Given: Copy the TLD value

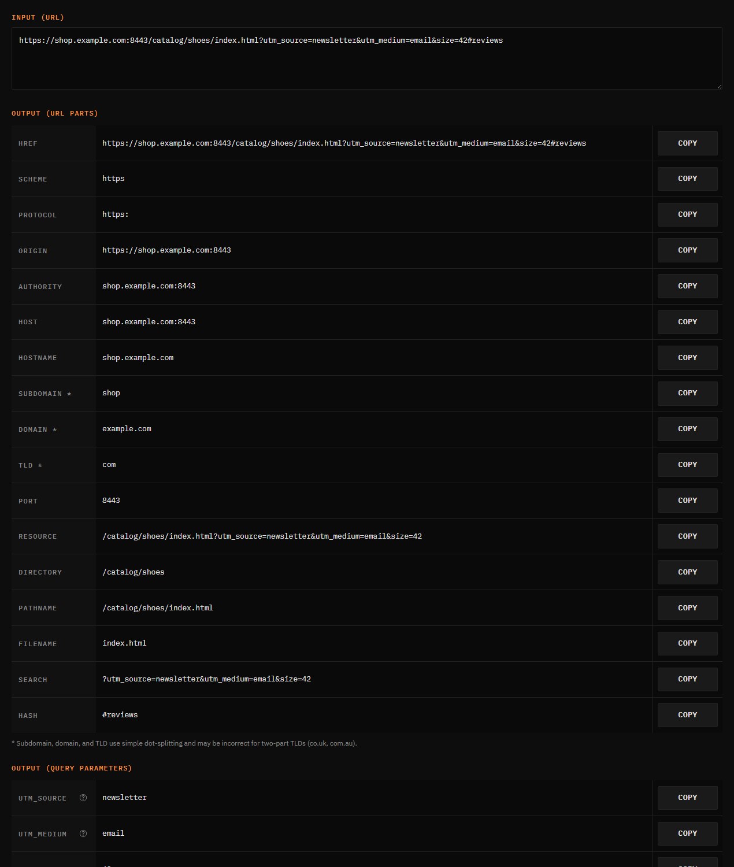Looking at the screenshot, I should (687, 465).
